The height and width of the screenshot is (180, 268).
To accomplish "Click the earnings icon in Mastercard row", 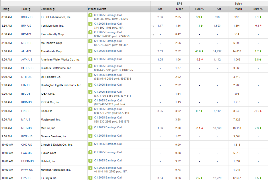I will click(90, 118).
